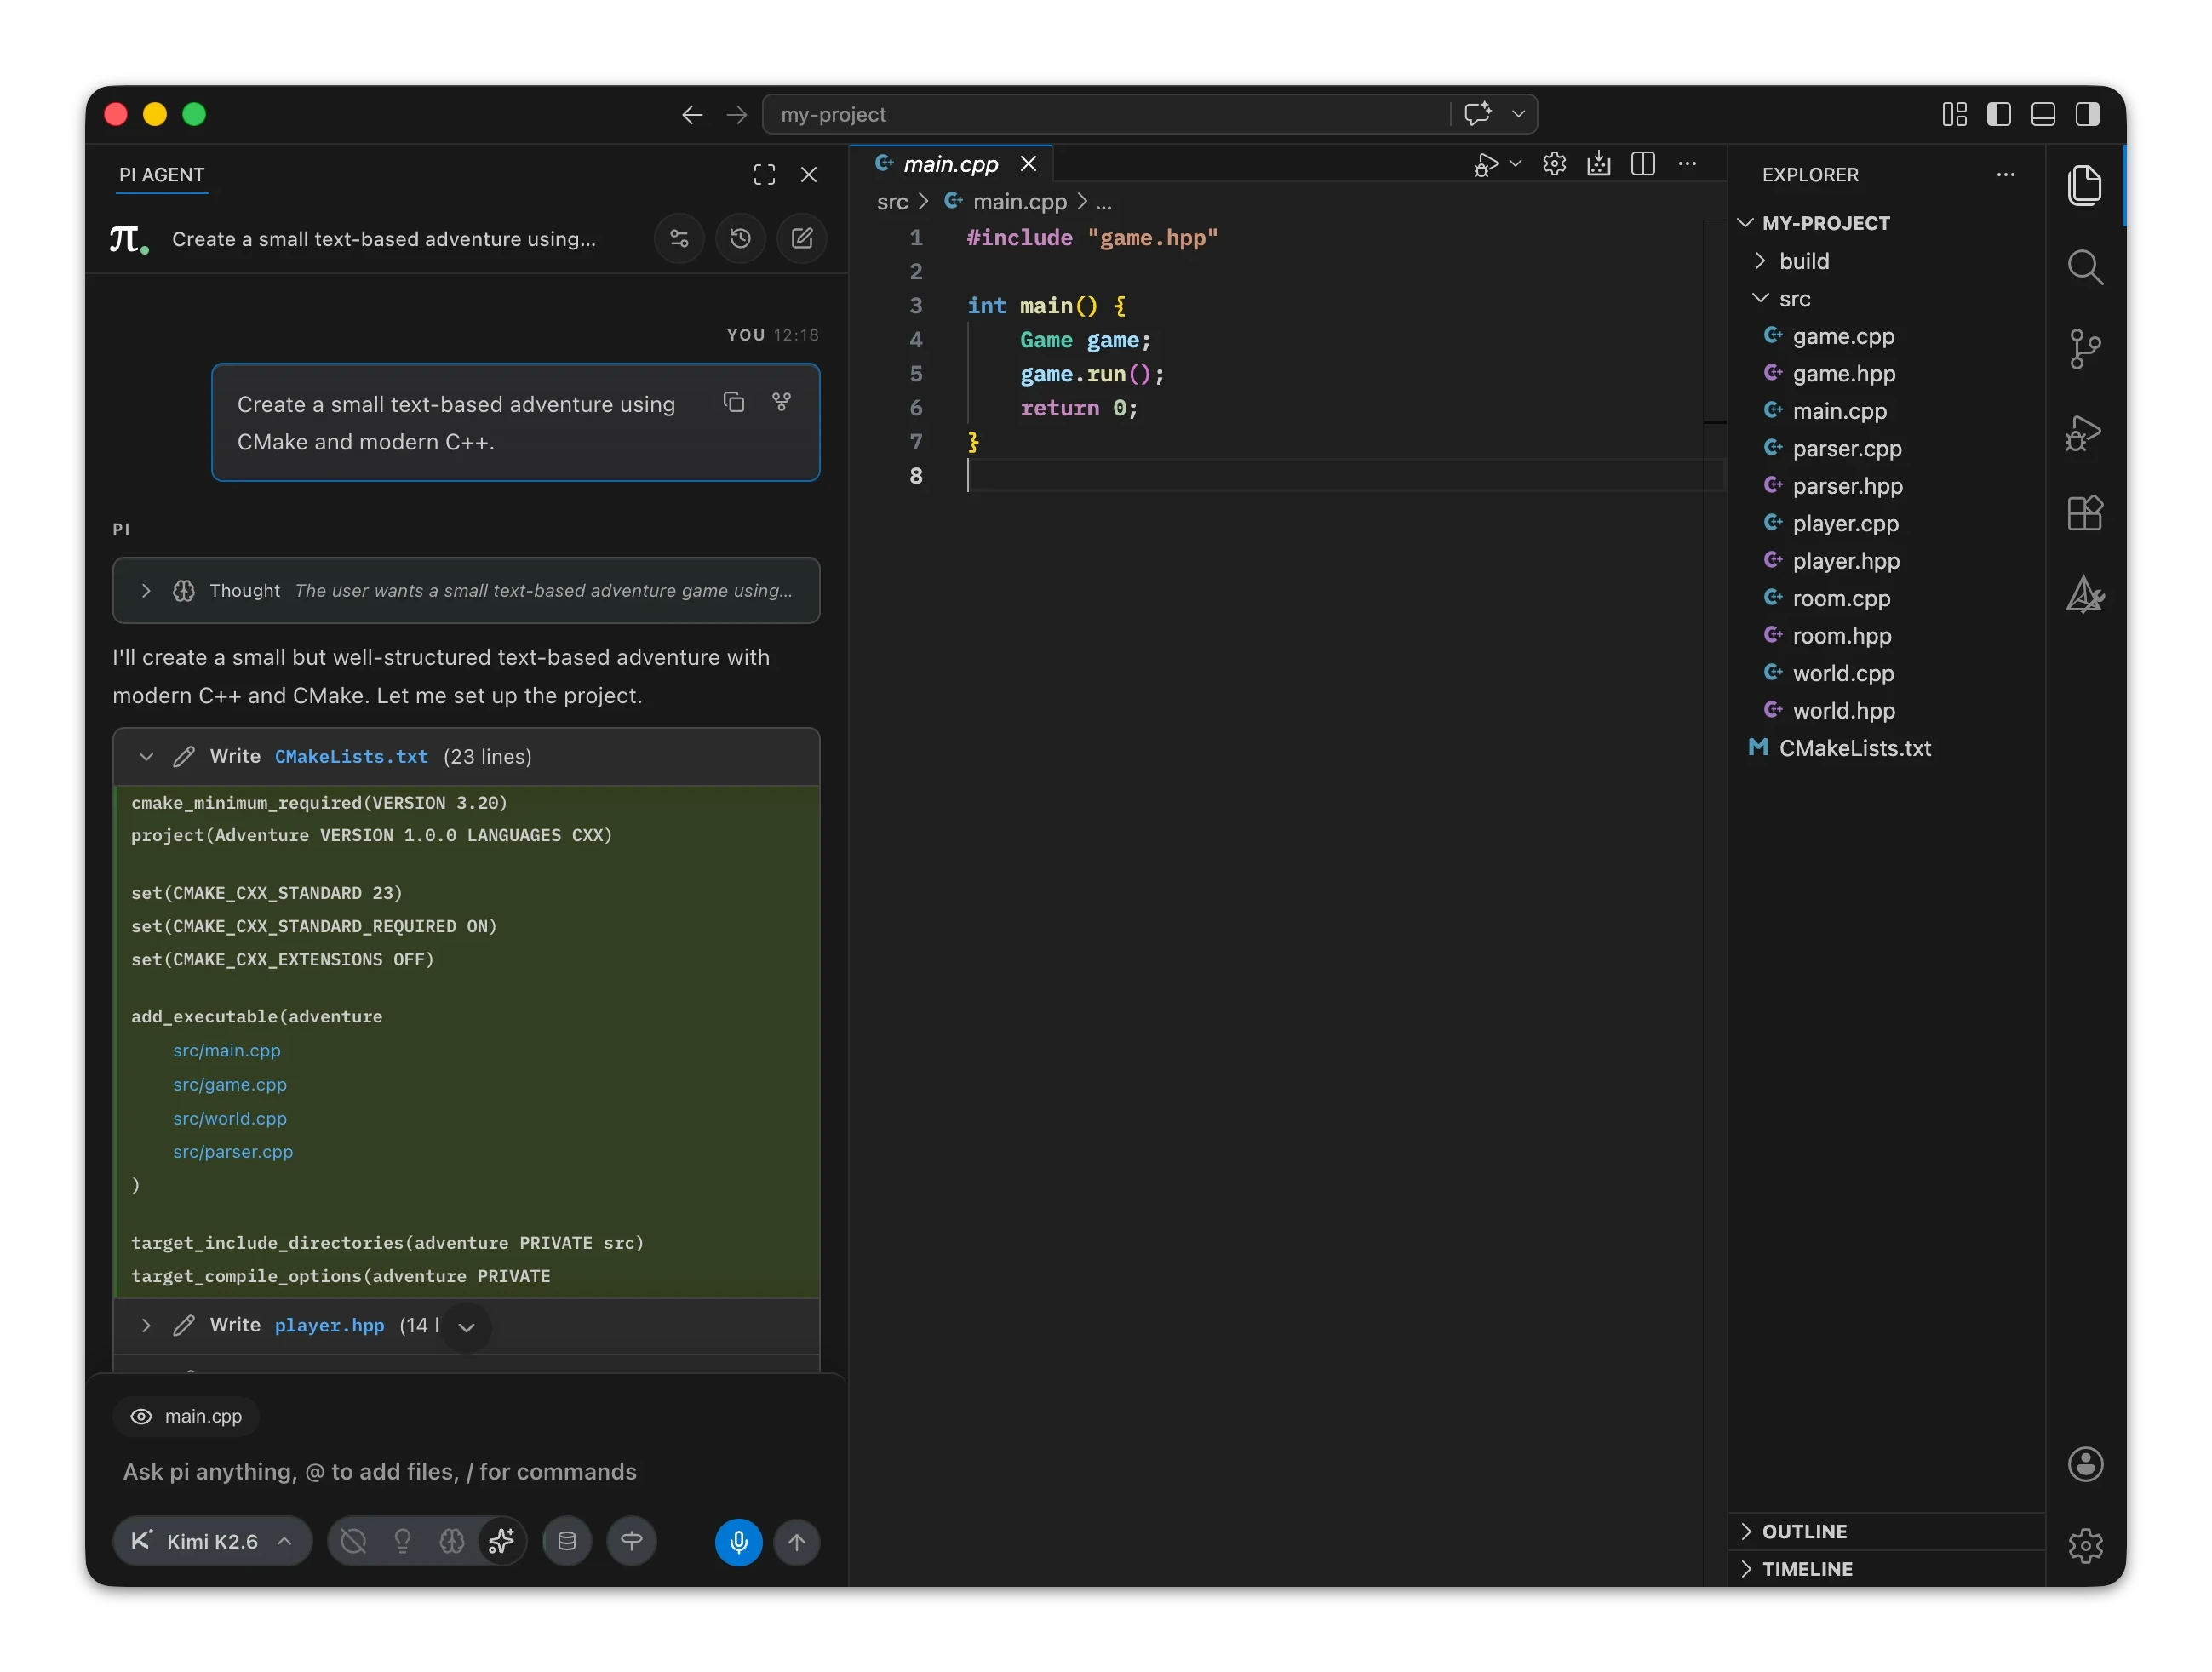Open the src/game.cpp link

tap(230, 1084)
